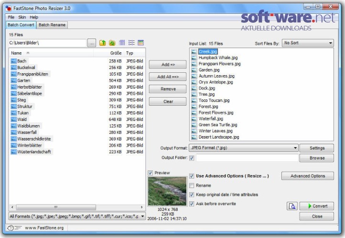This screenshot has width=345, height=238.
Task: Click the Wasserfall file icon
Action: tap(14, 132)
